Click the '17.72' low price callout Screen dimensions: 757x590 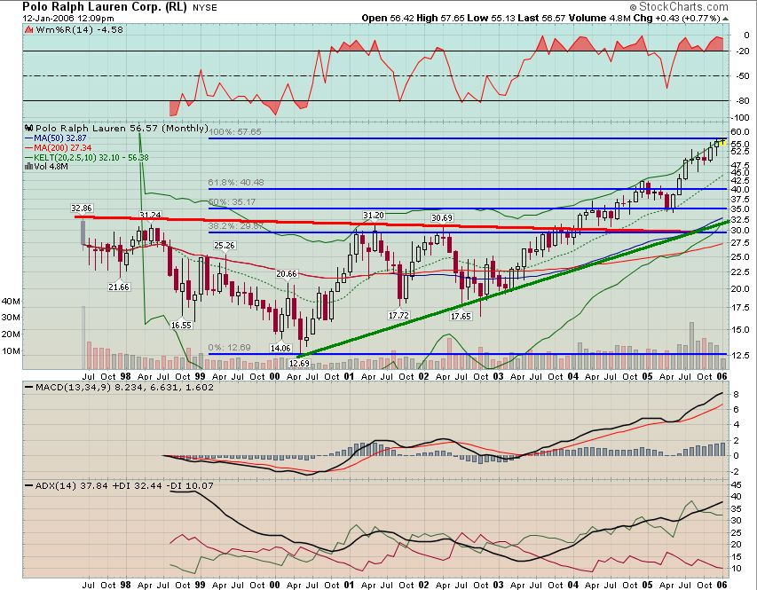coord(398,315)
